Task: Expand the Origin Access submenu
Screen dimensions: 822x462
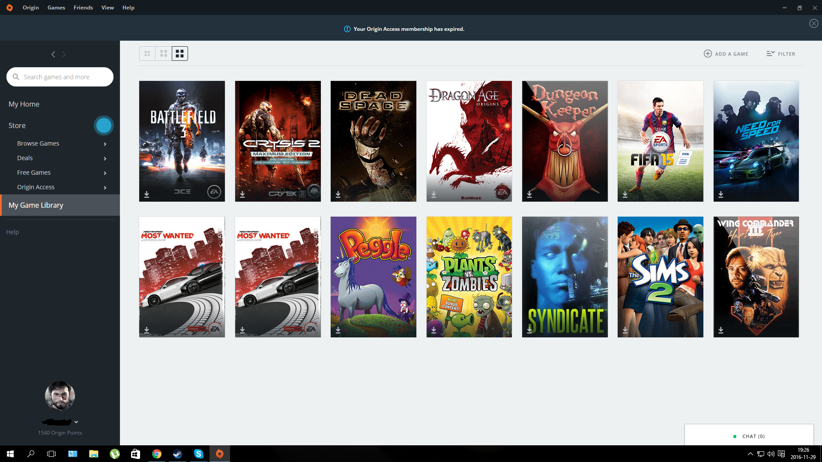Action: coord(105,188)
